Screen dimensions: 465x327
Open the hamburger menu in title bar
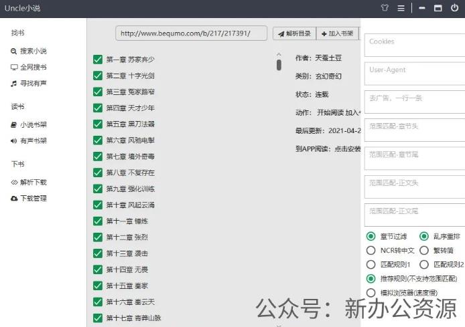pyautogui.click(x=401, y=8)
